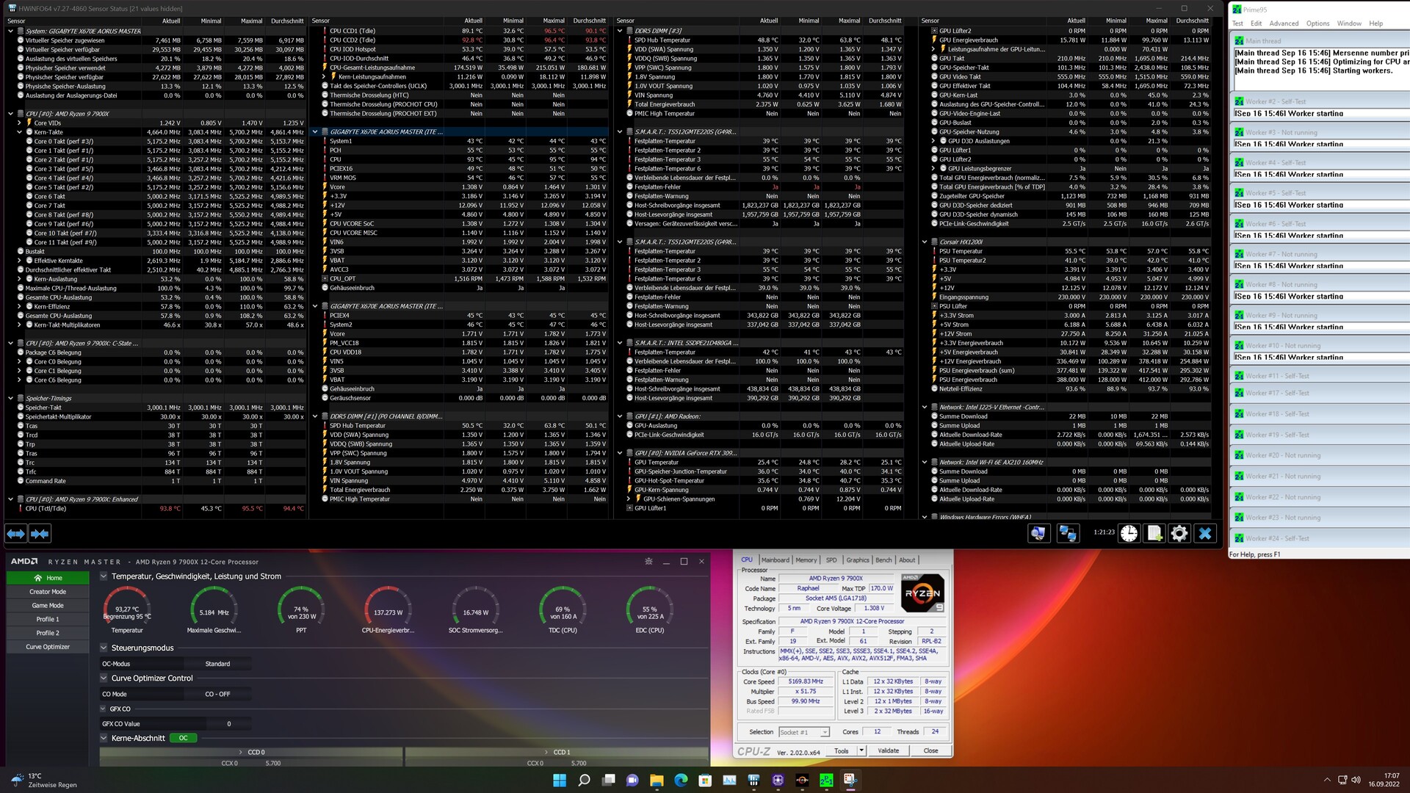Switch to CPU-Z Bench tab

883,560
